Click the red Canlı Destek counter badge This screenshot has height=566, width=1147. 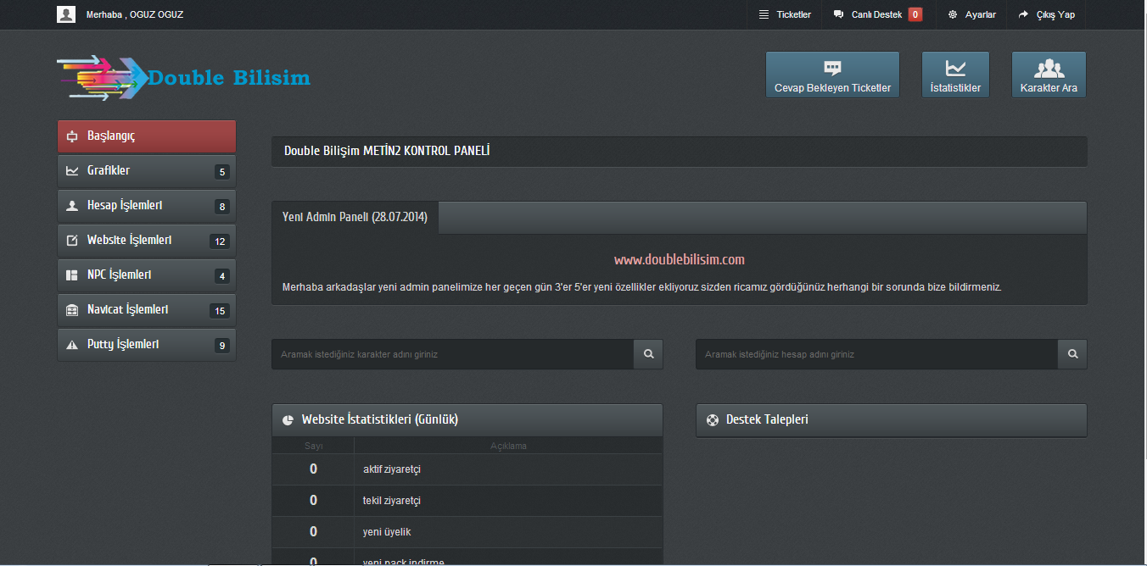pos(915,14)
